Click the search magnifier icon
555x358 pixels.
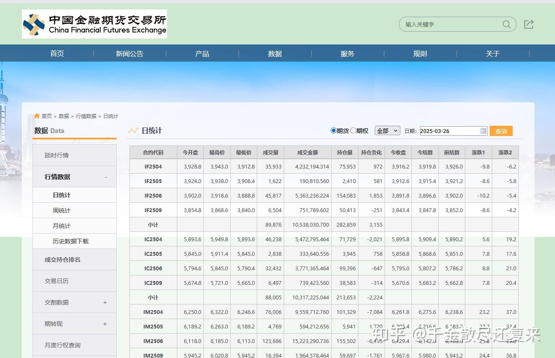tap(507, 24)
